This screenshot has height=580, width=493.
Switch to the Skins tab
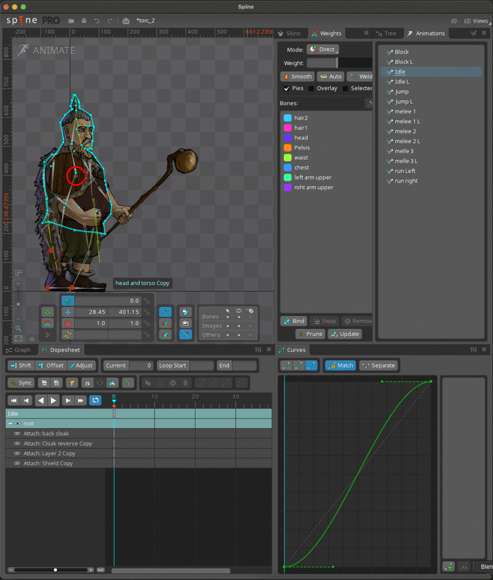pos(289,33)
